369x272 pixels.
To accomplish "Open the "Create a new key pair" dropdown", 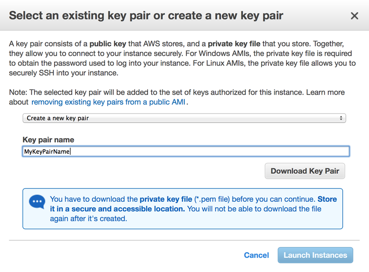I will pos(184,118).
